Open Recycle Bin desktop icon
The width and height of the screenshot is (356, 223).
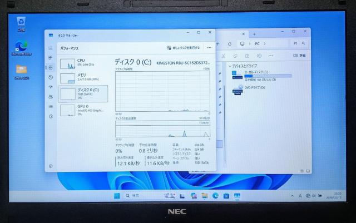click(21, 24)
